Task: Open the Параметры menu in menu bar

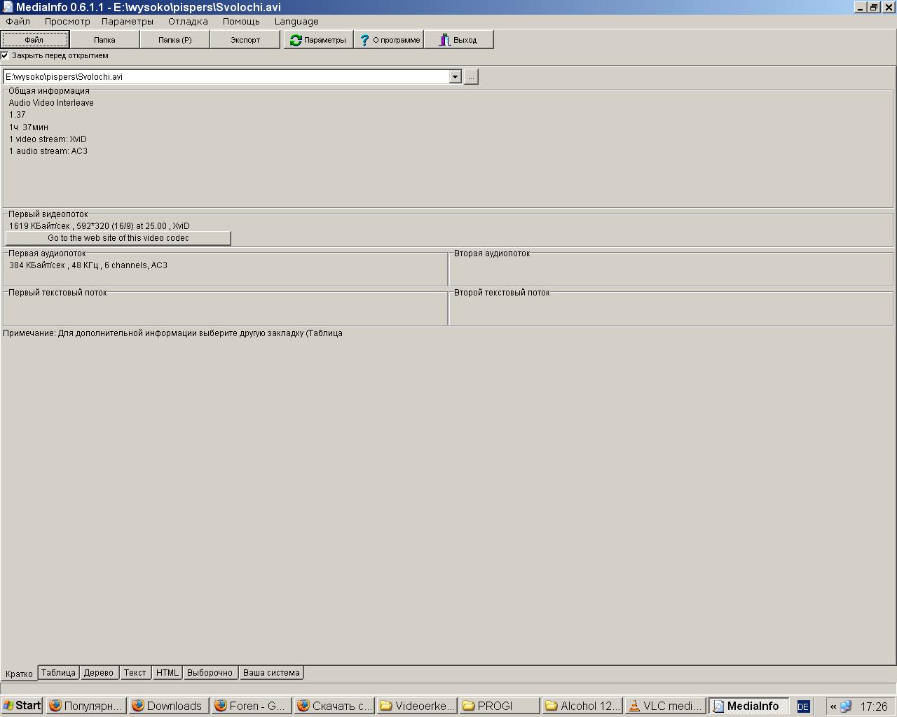Action: click(128, 22)
